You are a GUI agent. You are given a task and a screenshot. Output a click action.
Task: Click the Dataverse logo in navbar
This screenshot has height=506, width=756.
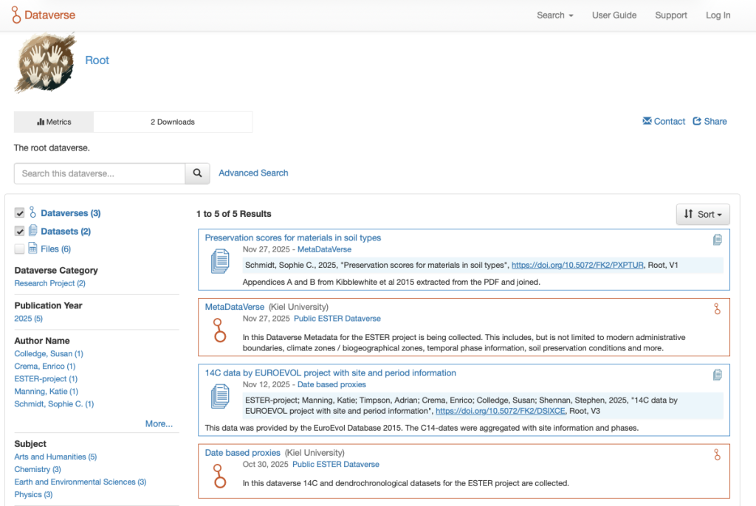click(x=44, y=15)
